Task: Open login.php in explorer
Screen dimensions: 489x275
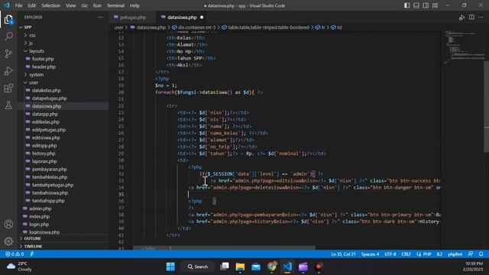Action: [39, 224]
